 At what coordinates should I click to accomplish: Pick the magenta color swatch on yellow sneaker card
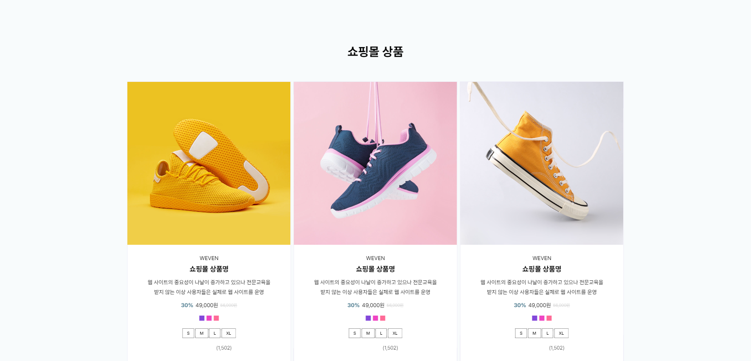pyautogui.click(x=209, y=318)
